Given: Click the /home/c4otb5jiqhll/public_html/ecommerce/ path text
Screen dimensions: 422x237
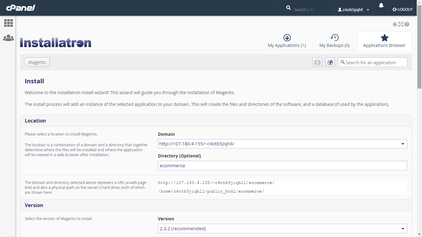Looking at the screenshot, I should pyautogui.click(x=211, y=191).
